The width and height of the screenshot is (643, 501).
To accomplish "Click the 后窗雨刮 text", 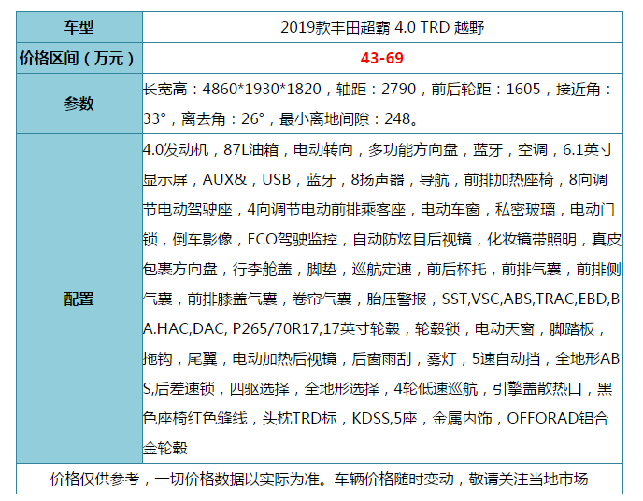I will pyautogui.click(x=381, y=359).
